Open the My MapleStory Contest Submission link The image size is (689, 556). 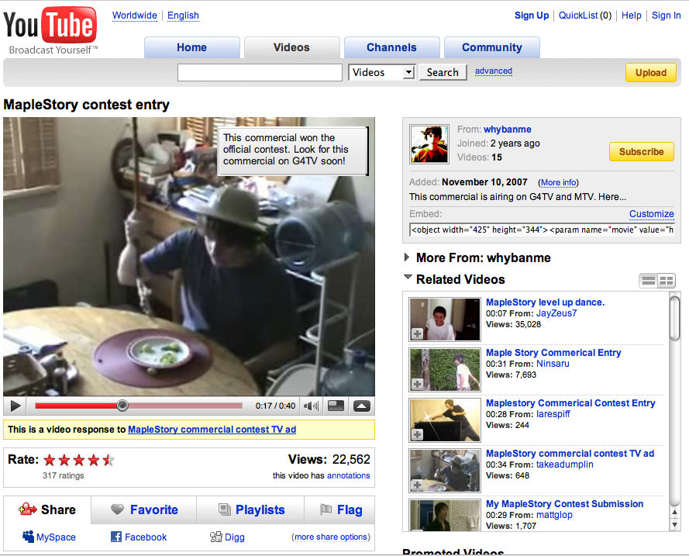565,504
